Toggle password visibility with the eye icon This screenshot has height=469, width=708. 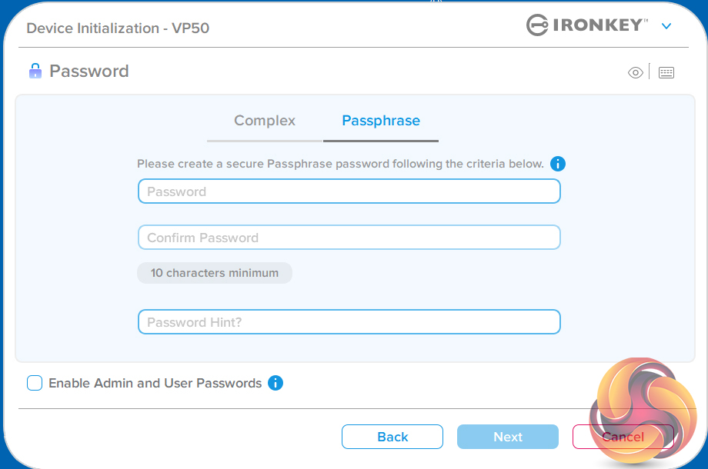click(x=636, y=72)
